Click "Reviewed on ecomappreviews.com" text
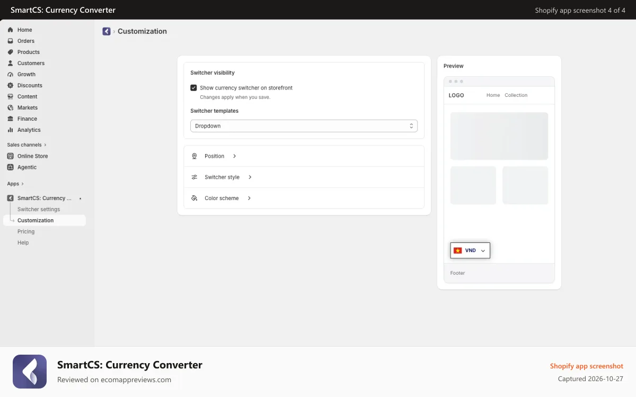The width and height of the screenshot is (636, 397). coord(114,380)
